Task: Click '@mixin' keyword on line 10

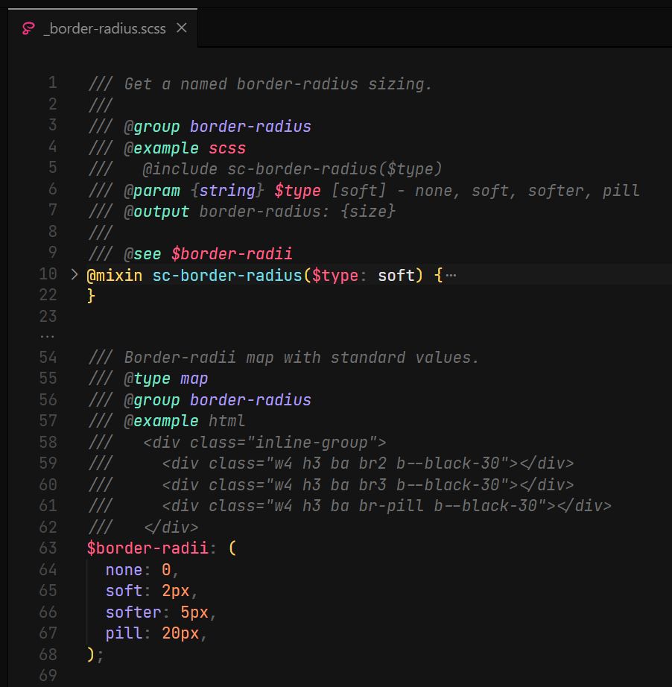Action: pyautogui.click(x=115, y=276)
